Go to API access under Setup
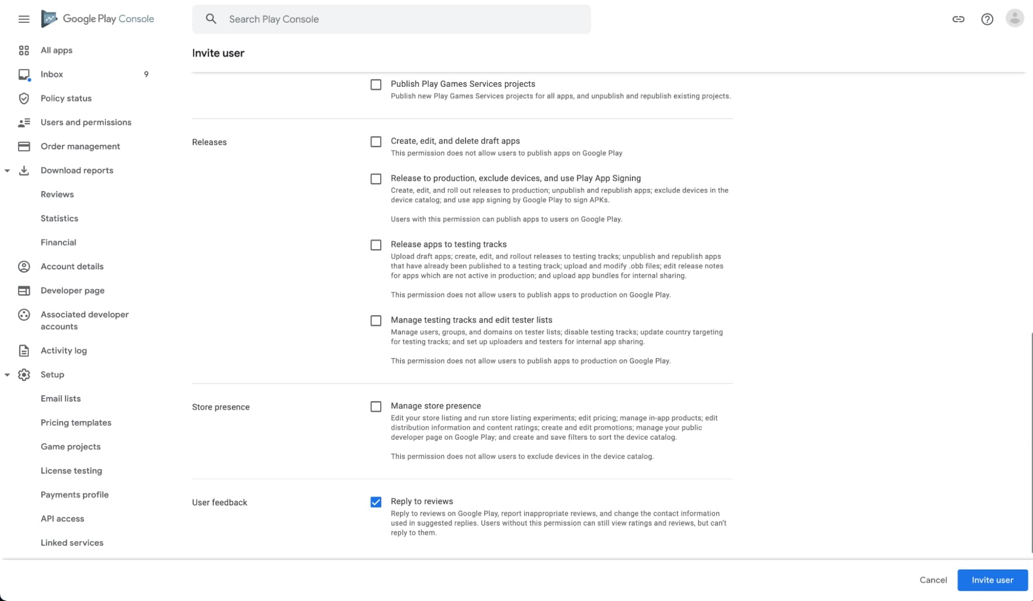 pos(62,518)
